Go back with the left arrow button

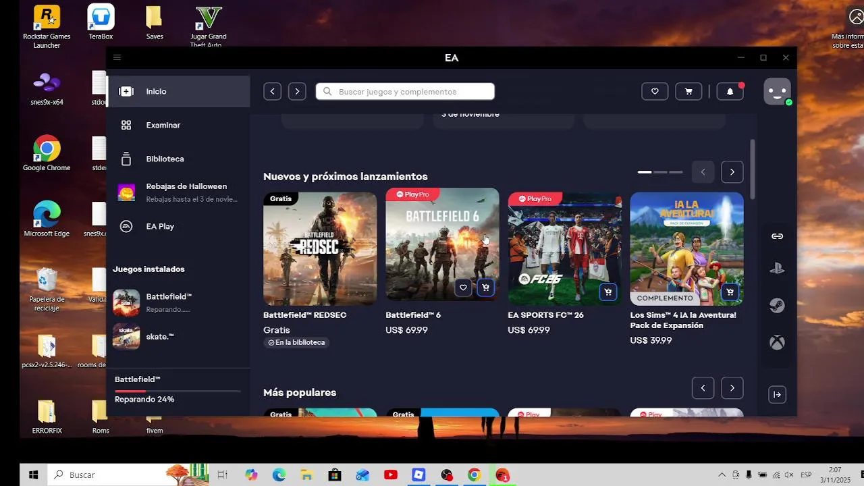(272, 91)
